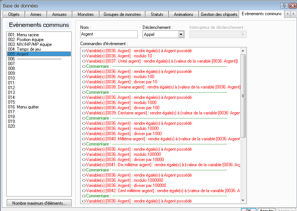The height and width of the screenshot is (211, 297).
Task: Select event 005: Argent
Action: [x=39, y=54]
